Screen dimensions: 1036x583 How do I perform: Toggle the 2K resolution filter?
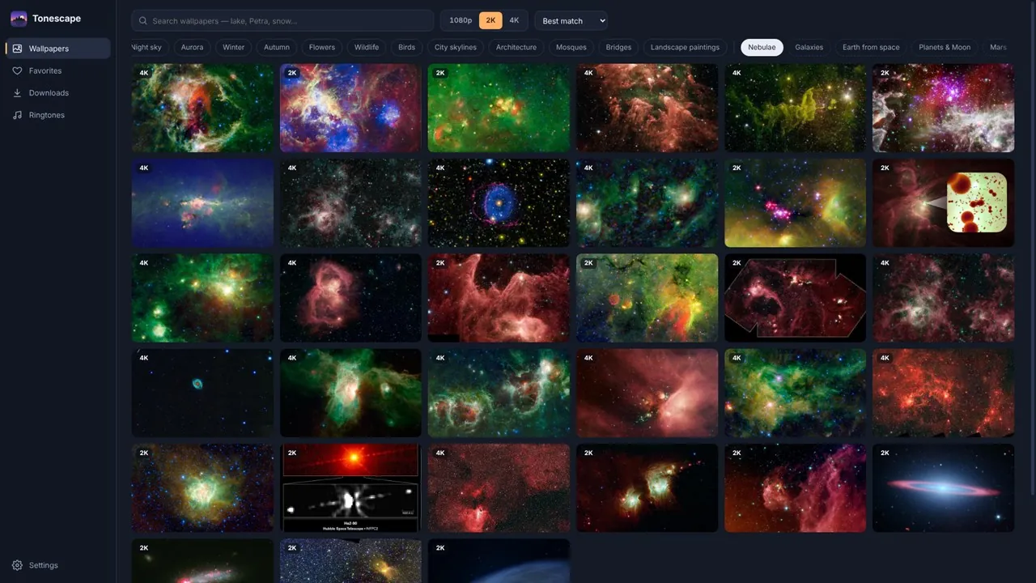tap(490, 20)
